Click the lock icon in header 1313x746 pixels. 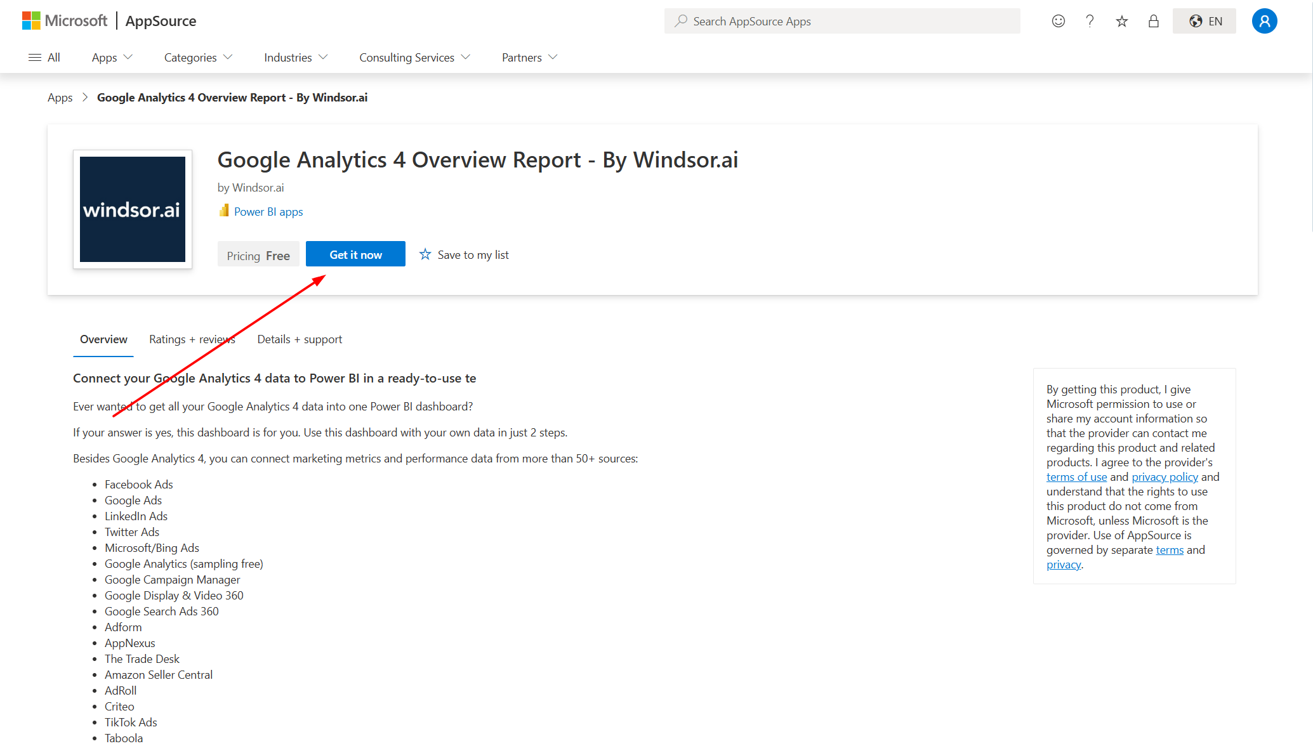pyautogui.click(x=1154, y=21)
